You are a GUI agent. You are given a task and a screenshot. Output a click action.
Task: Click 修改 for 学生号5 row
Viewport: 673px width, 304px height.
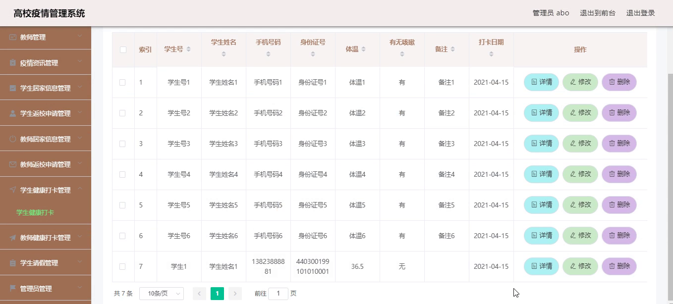(x=580, y=205)
